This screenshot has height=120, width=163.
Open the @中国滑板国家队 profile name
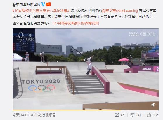tap(26, 4)
